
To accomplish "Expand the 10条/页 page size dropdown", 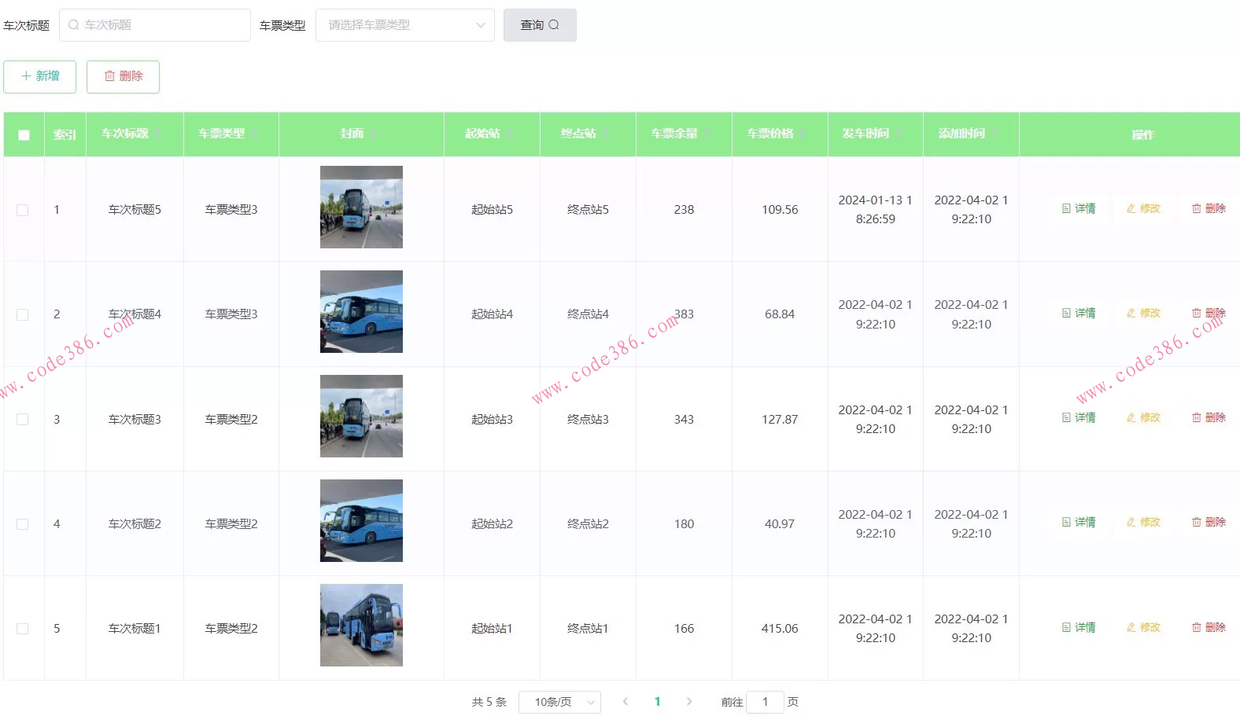I will coord(559,702).
